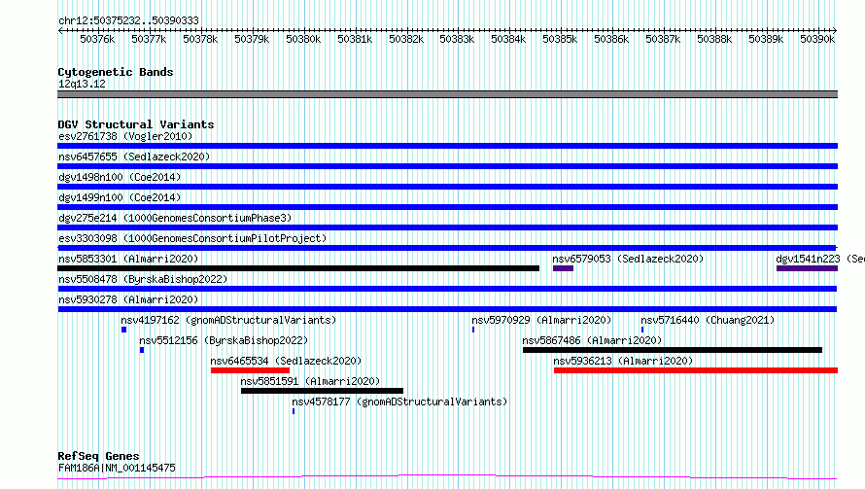
Task: Select the black bar under nsv5853301
Action: pos(298,268)
